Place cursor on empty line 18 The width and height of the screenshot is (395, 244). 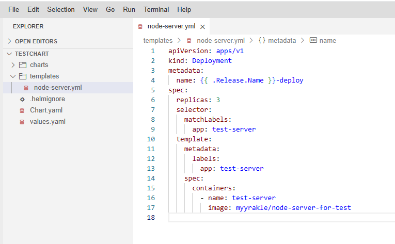click(258, 218)
